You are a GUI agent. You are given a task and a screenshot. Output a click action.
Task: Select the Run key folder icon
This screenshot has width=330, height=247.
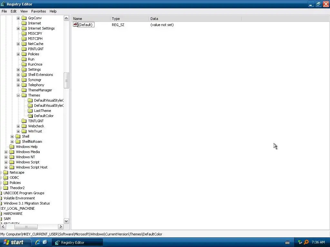(24, 59)
